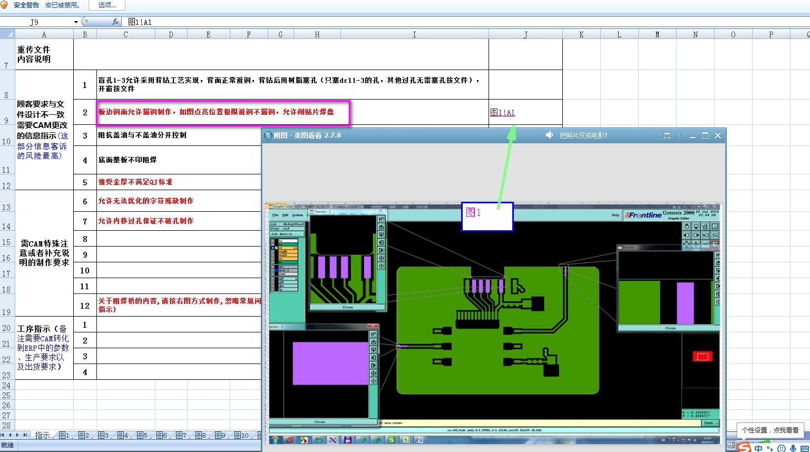Click the last-sheet navigation arrow
Viewport: 810px width, 452px height.
(25, 435)
